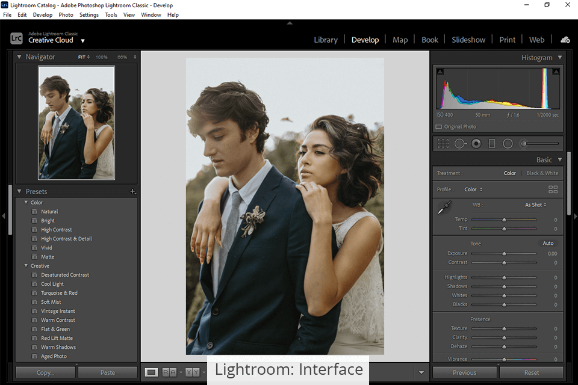Viewport: 578px width, 385px height.
Task: Open the Tools menu
Action: point(111,14)
